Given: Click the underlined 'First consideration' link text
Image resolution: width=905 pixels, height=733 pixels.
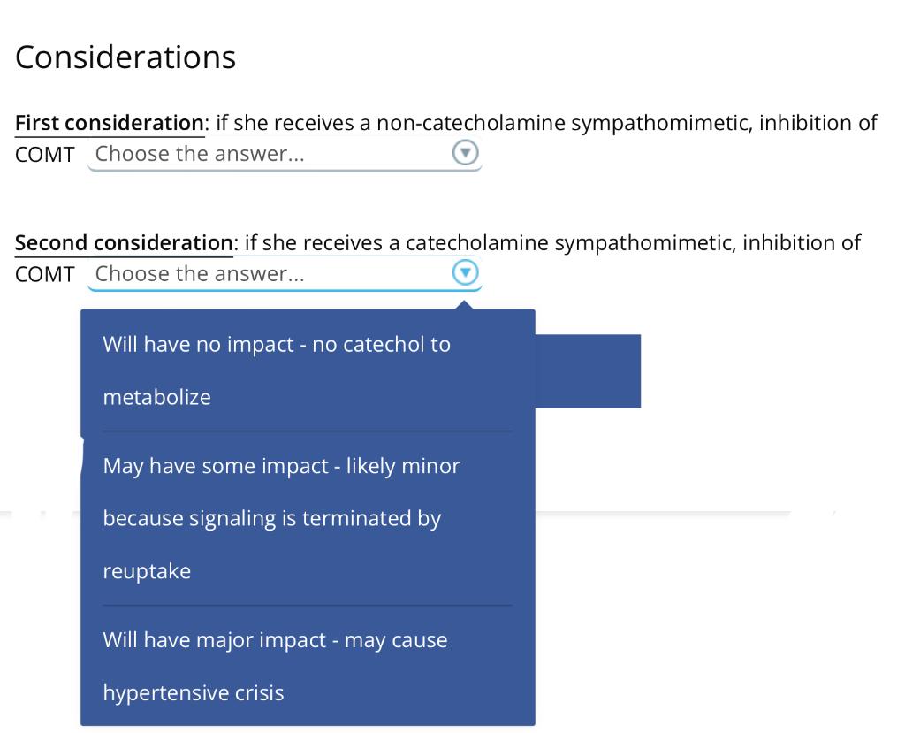Looking at the screenshot, I should (x=109, y=122).
